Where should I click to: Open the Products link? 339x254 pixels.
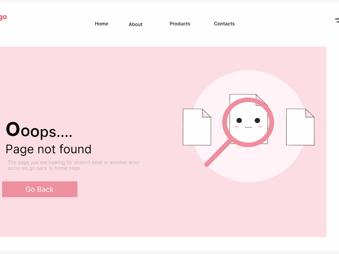tap(180, 24)
